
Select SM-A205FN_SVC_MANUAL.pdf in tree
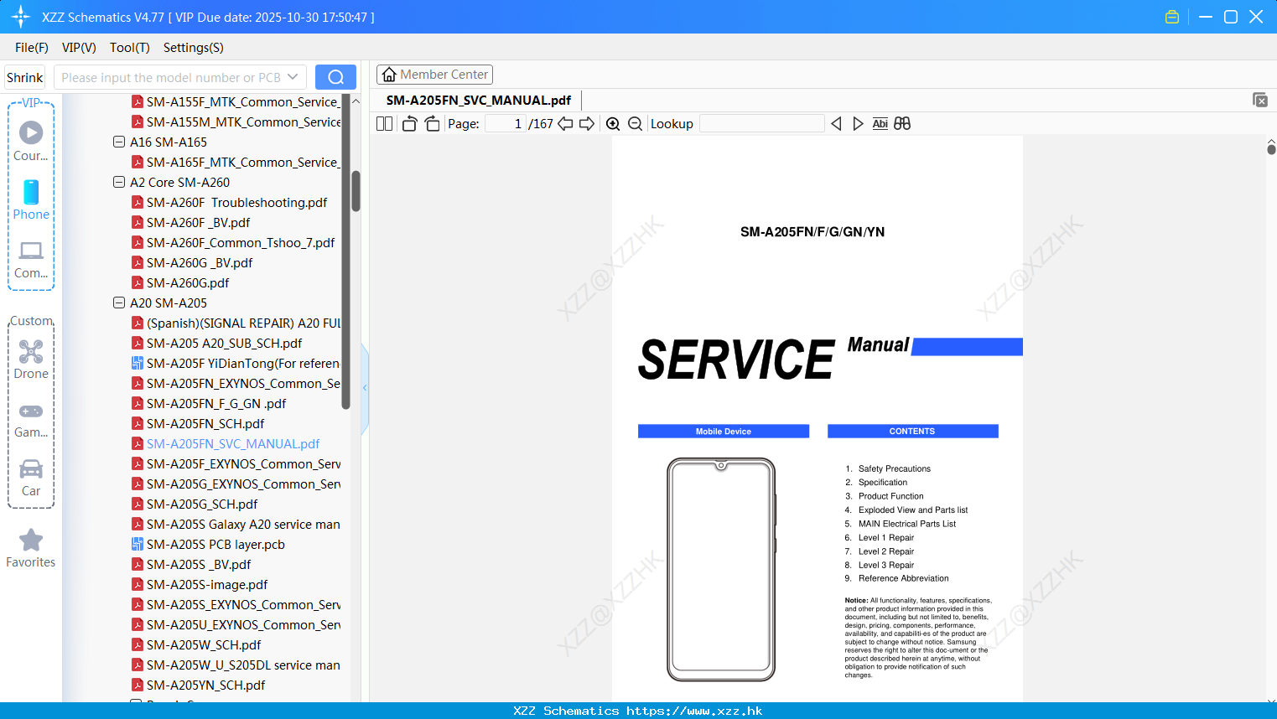[x=233, y=443]
